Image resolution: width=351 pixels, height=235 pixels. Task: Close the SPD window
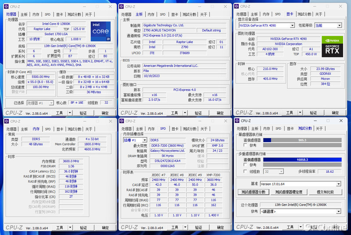pos(226,121)
